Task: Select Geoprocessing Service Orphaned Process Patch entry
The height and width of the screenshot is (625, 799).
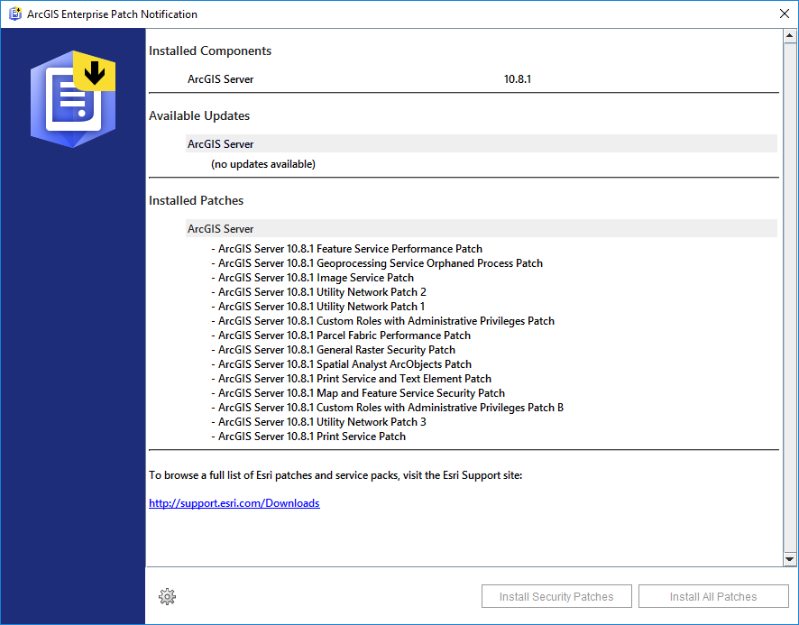Action: [377, 263]
